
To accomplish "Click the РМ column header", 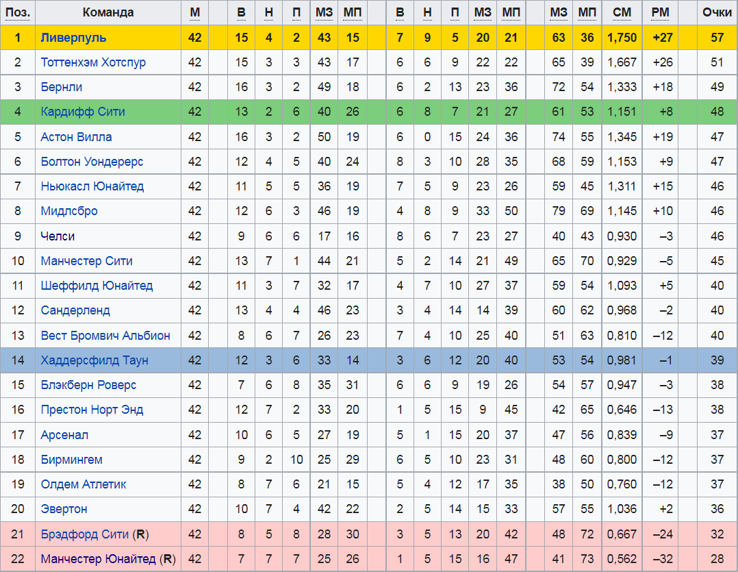I will pos(660,12).
